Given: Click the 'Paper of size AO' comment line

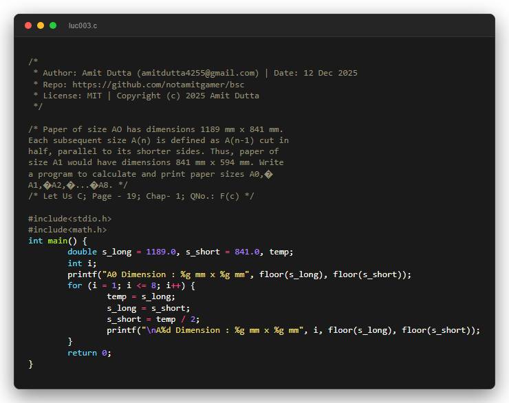Looking at the screenshot, I should (156, 129).
